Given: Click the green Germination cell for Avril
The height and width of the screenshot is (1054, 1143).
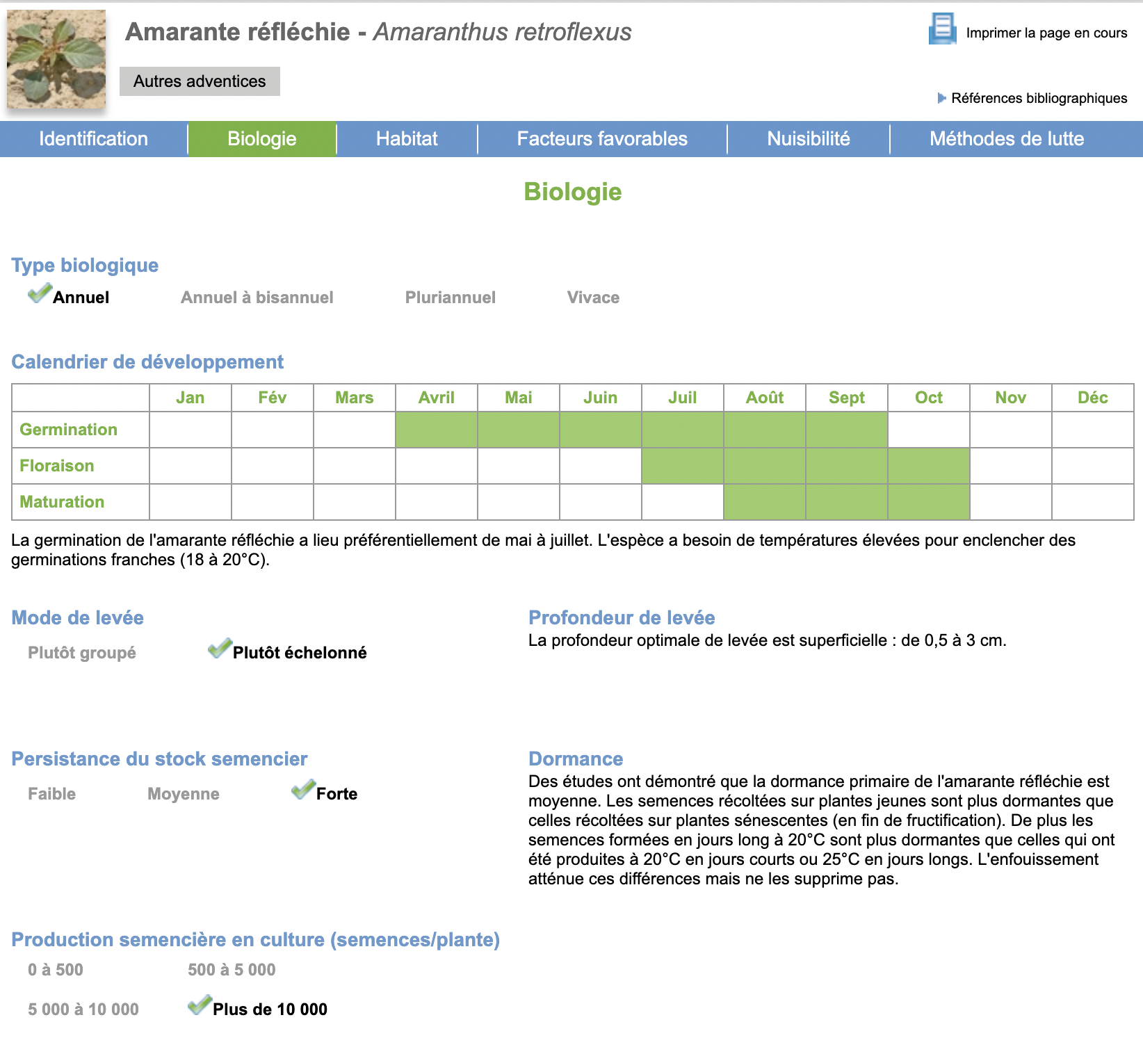Looking at the screenshot, I should click(437, 430).
